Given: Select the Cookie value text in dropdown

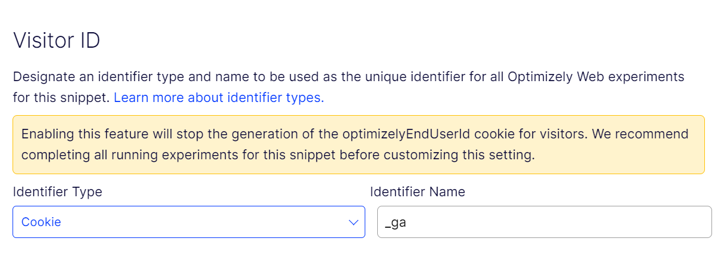Looking at the screenshot, I should 41,222.
